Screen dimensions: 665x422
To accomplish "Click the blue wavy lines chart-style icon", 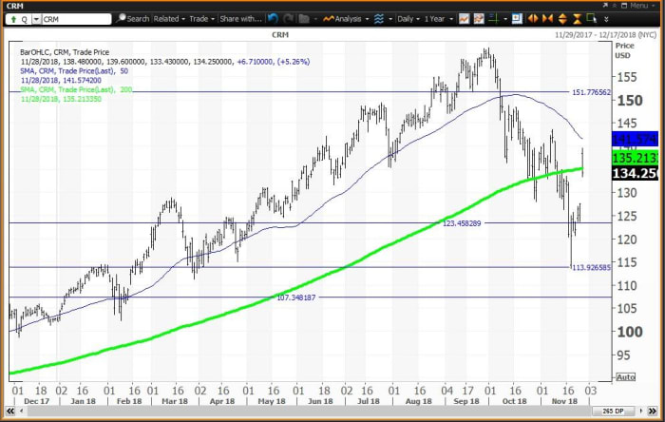I will (x=379, y=19).
